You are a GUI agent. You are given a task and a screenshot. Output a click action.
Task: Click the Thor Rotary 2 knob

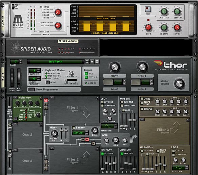[x=142, y=67]
